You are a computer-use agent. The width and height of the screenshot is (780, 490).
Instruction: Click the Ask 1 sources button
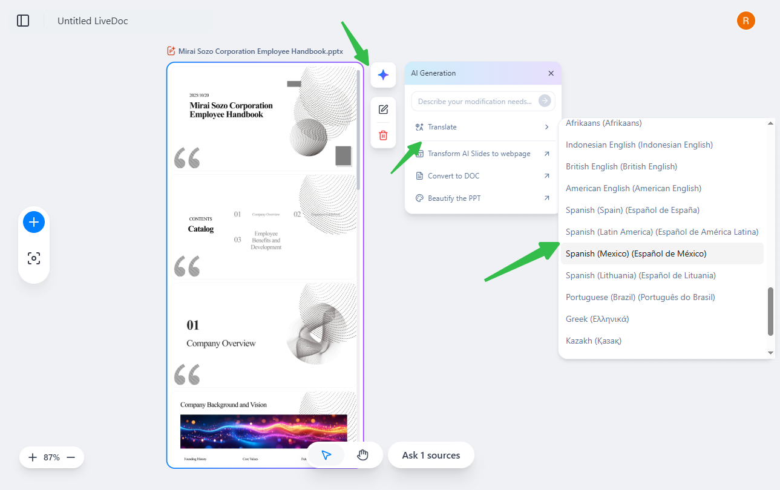[431, 456]
